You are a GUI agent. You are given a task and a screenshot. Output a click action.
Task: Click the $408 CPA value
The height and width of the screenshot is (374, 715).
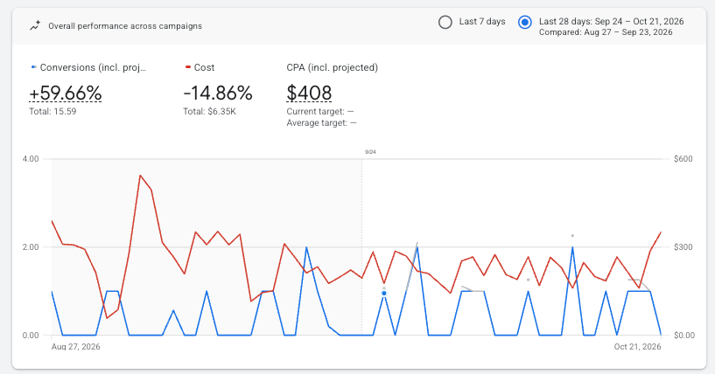(x=309, y=93)
